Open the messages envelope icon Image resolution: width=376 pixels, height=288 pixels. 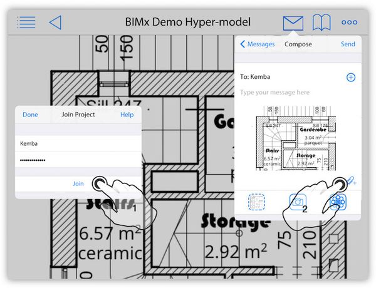tap(293, 23)
